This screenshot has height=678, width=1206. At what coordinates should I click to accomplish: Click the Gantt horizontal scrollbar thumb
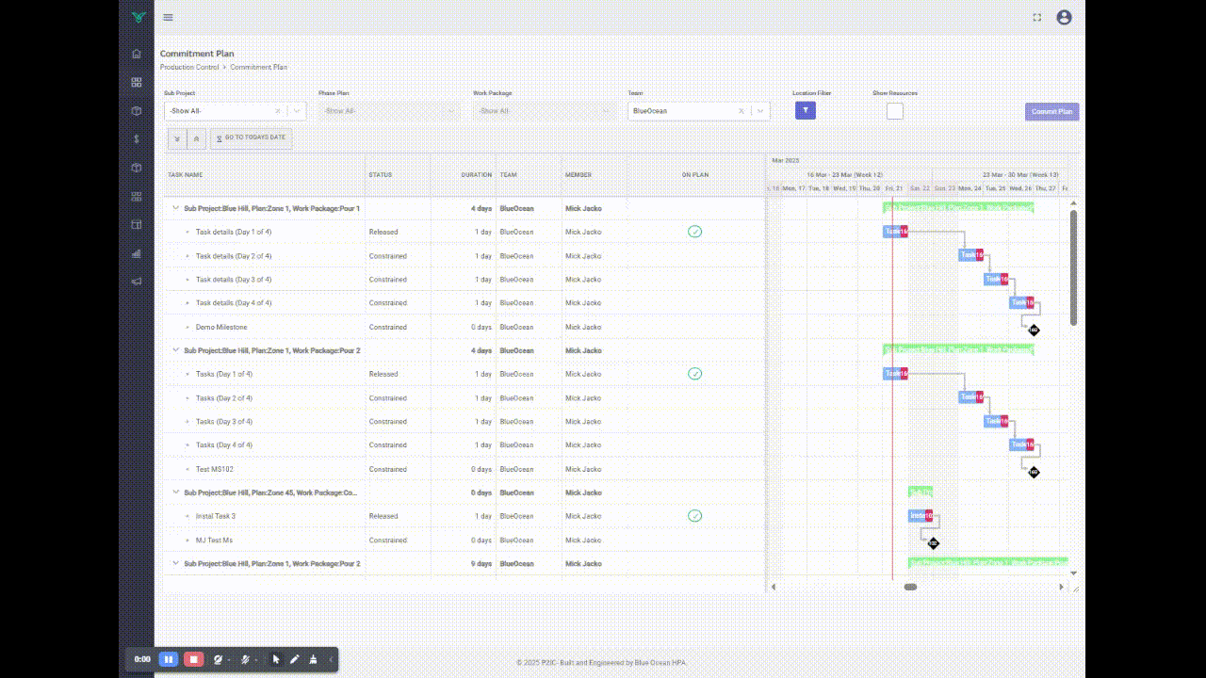pyautogui.click(x=910, y=587)
